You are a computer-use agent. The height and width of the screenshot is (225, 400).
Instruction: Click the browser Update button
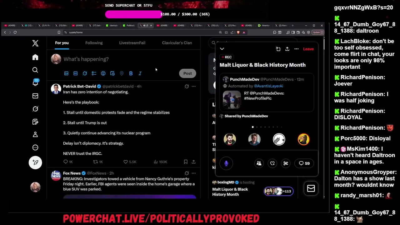pos(318,32)
